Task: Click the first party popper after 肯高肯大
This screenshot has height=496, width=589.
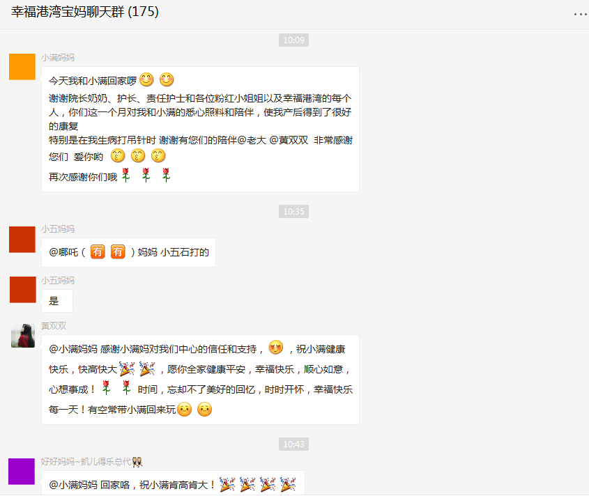Action: [x=227, y=484]
